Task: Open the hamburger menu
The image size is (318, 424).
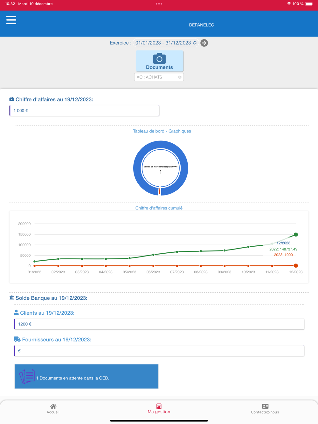Action: (x=11, y=20)
